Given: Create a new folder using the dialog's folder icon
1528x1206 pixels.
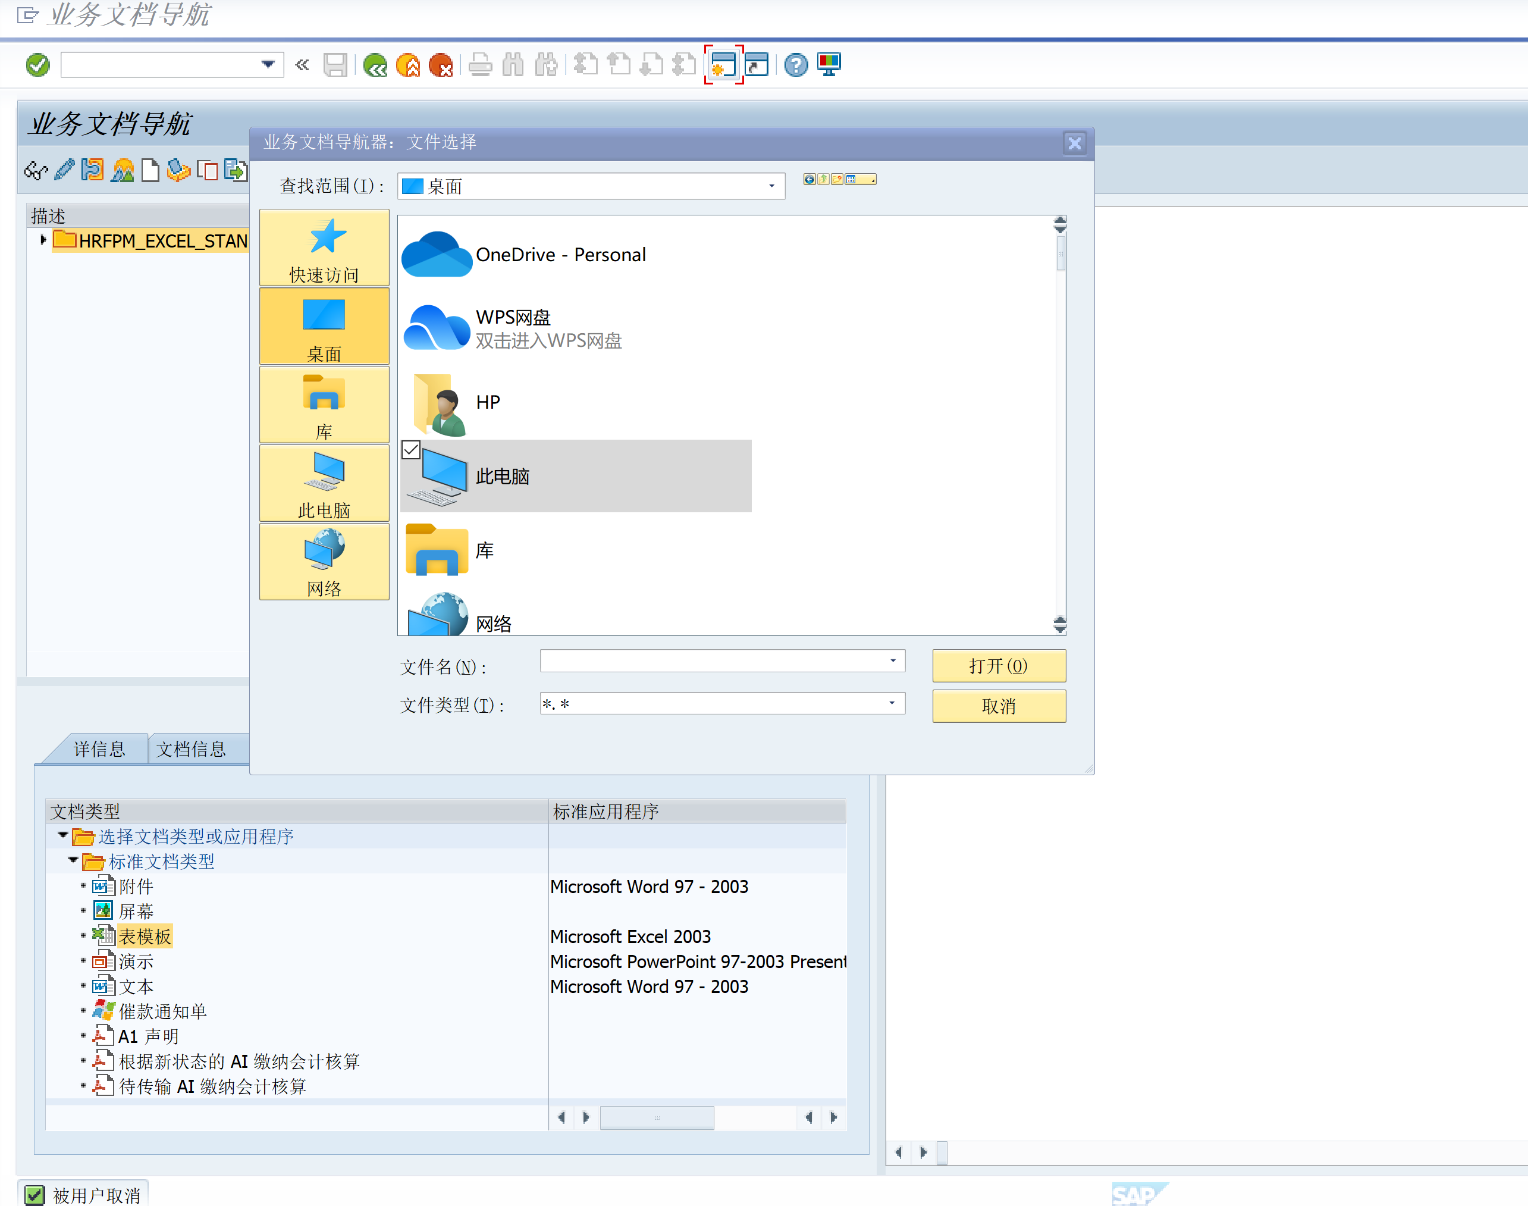Looking at the screenshot, I should [x=838, y=178].
